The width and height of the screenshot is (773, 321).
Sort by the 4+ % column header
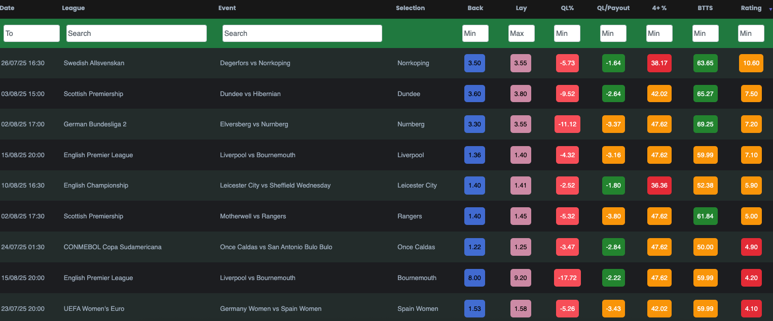659,8
